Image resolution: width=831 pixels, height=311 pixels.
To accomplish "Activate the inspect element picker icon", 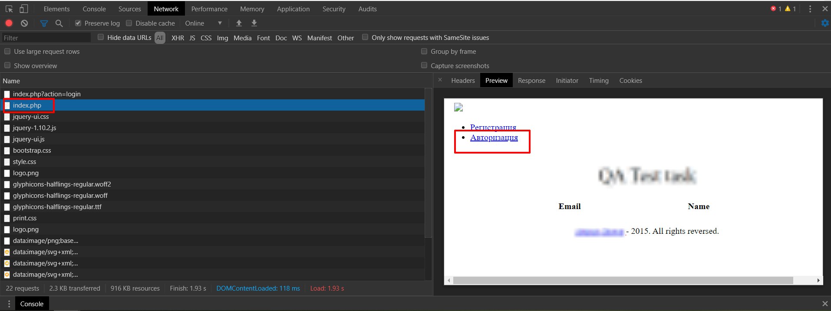I will tap(9, 9).
